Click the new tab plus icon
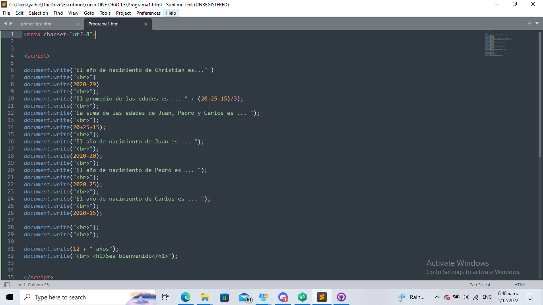 pos(529,23)
